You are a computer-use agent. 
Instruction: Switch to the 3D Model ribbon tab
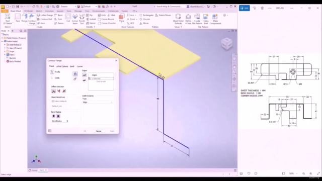pos(28,11)
